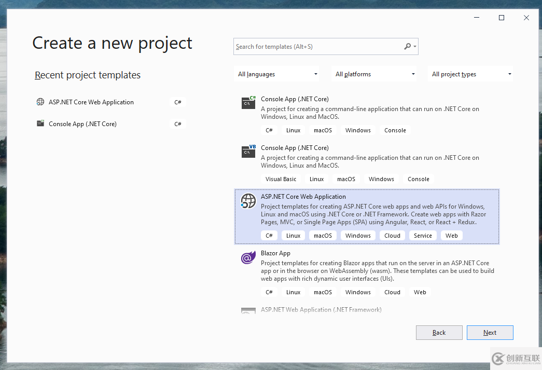Click C# tag beside recent ASP.NET Core template
The height and width of the screenshot is (370, 542).
178,102
